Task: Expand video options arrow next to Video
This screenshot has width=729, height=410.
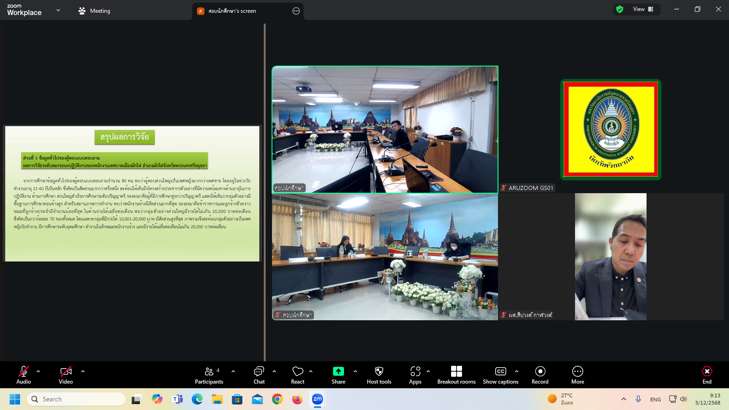Action: tap(83, 371)
